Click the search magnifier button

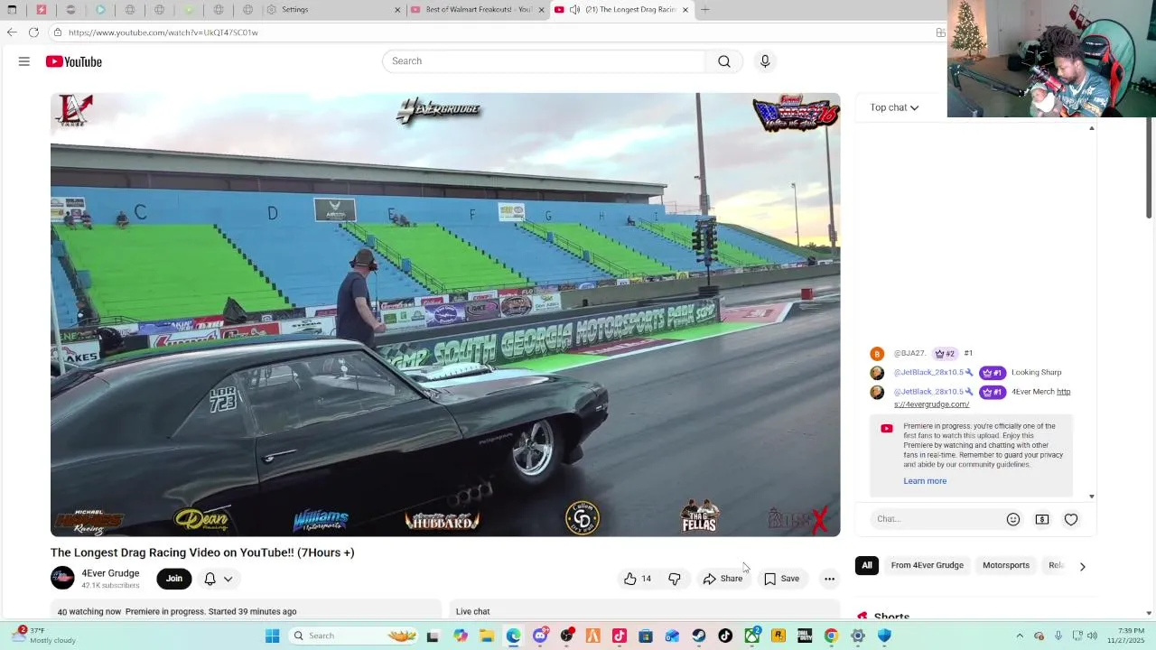[x=724, y=61]
